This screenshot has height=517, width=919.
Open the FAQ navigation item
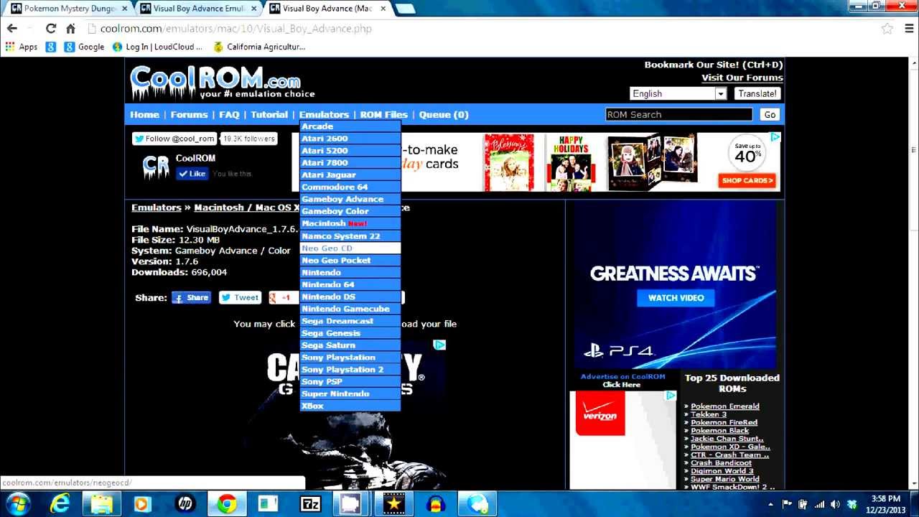(229, 115)
